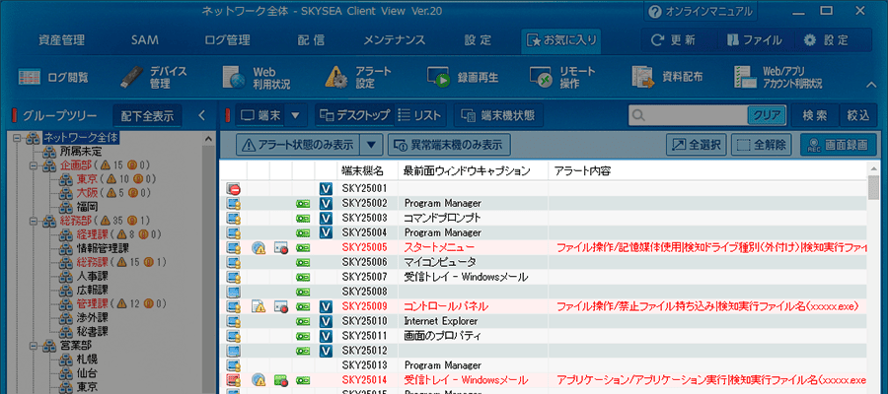
Task: Click the group tree scrollbar up arrow
Action: (209, 139)
